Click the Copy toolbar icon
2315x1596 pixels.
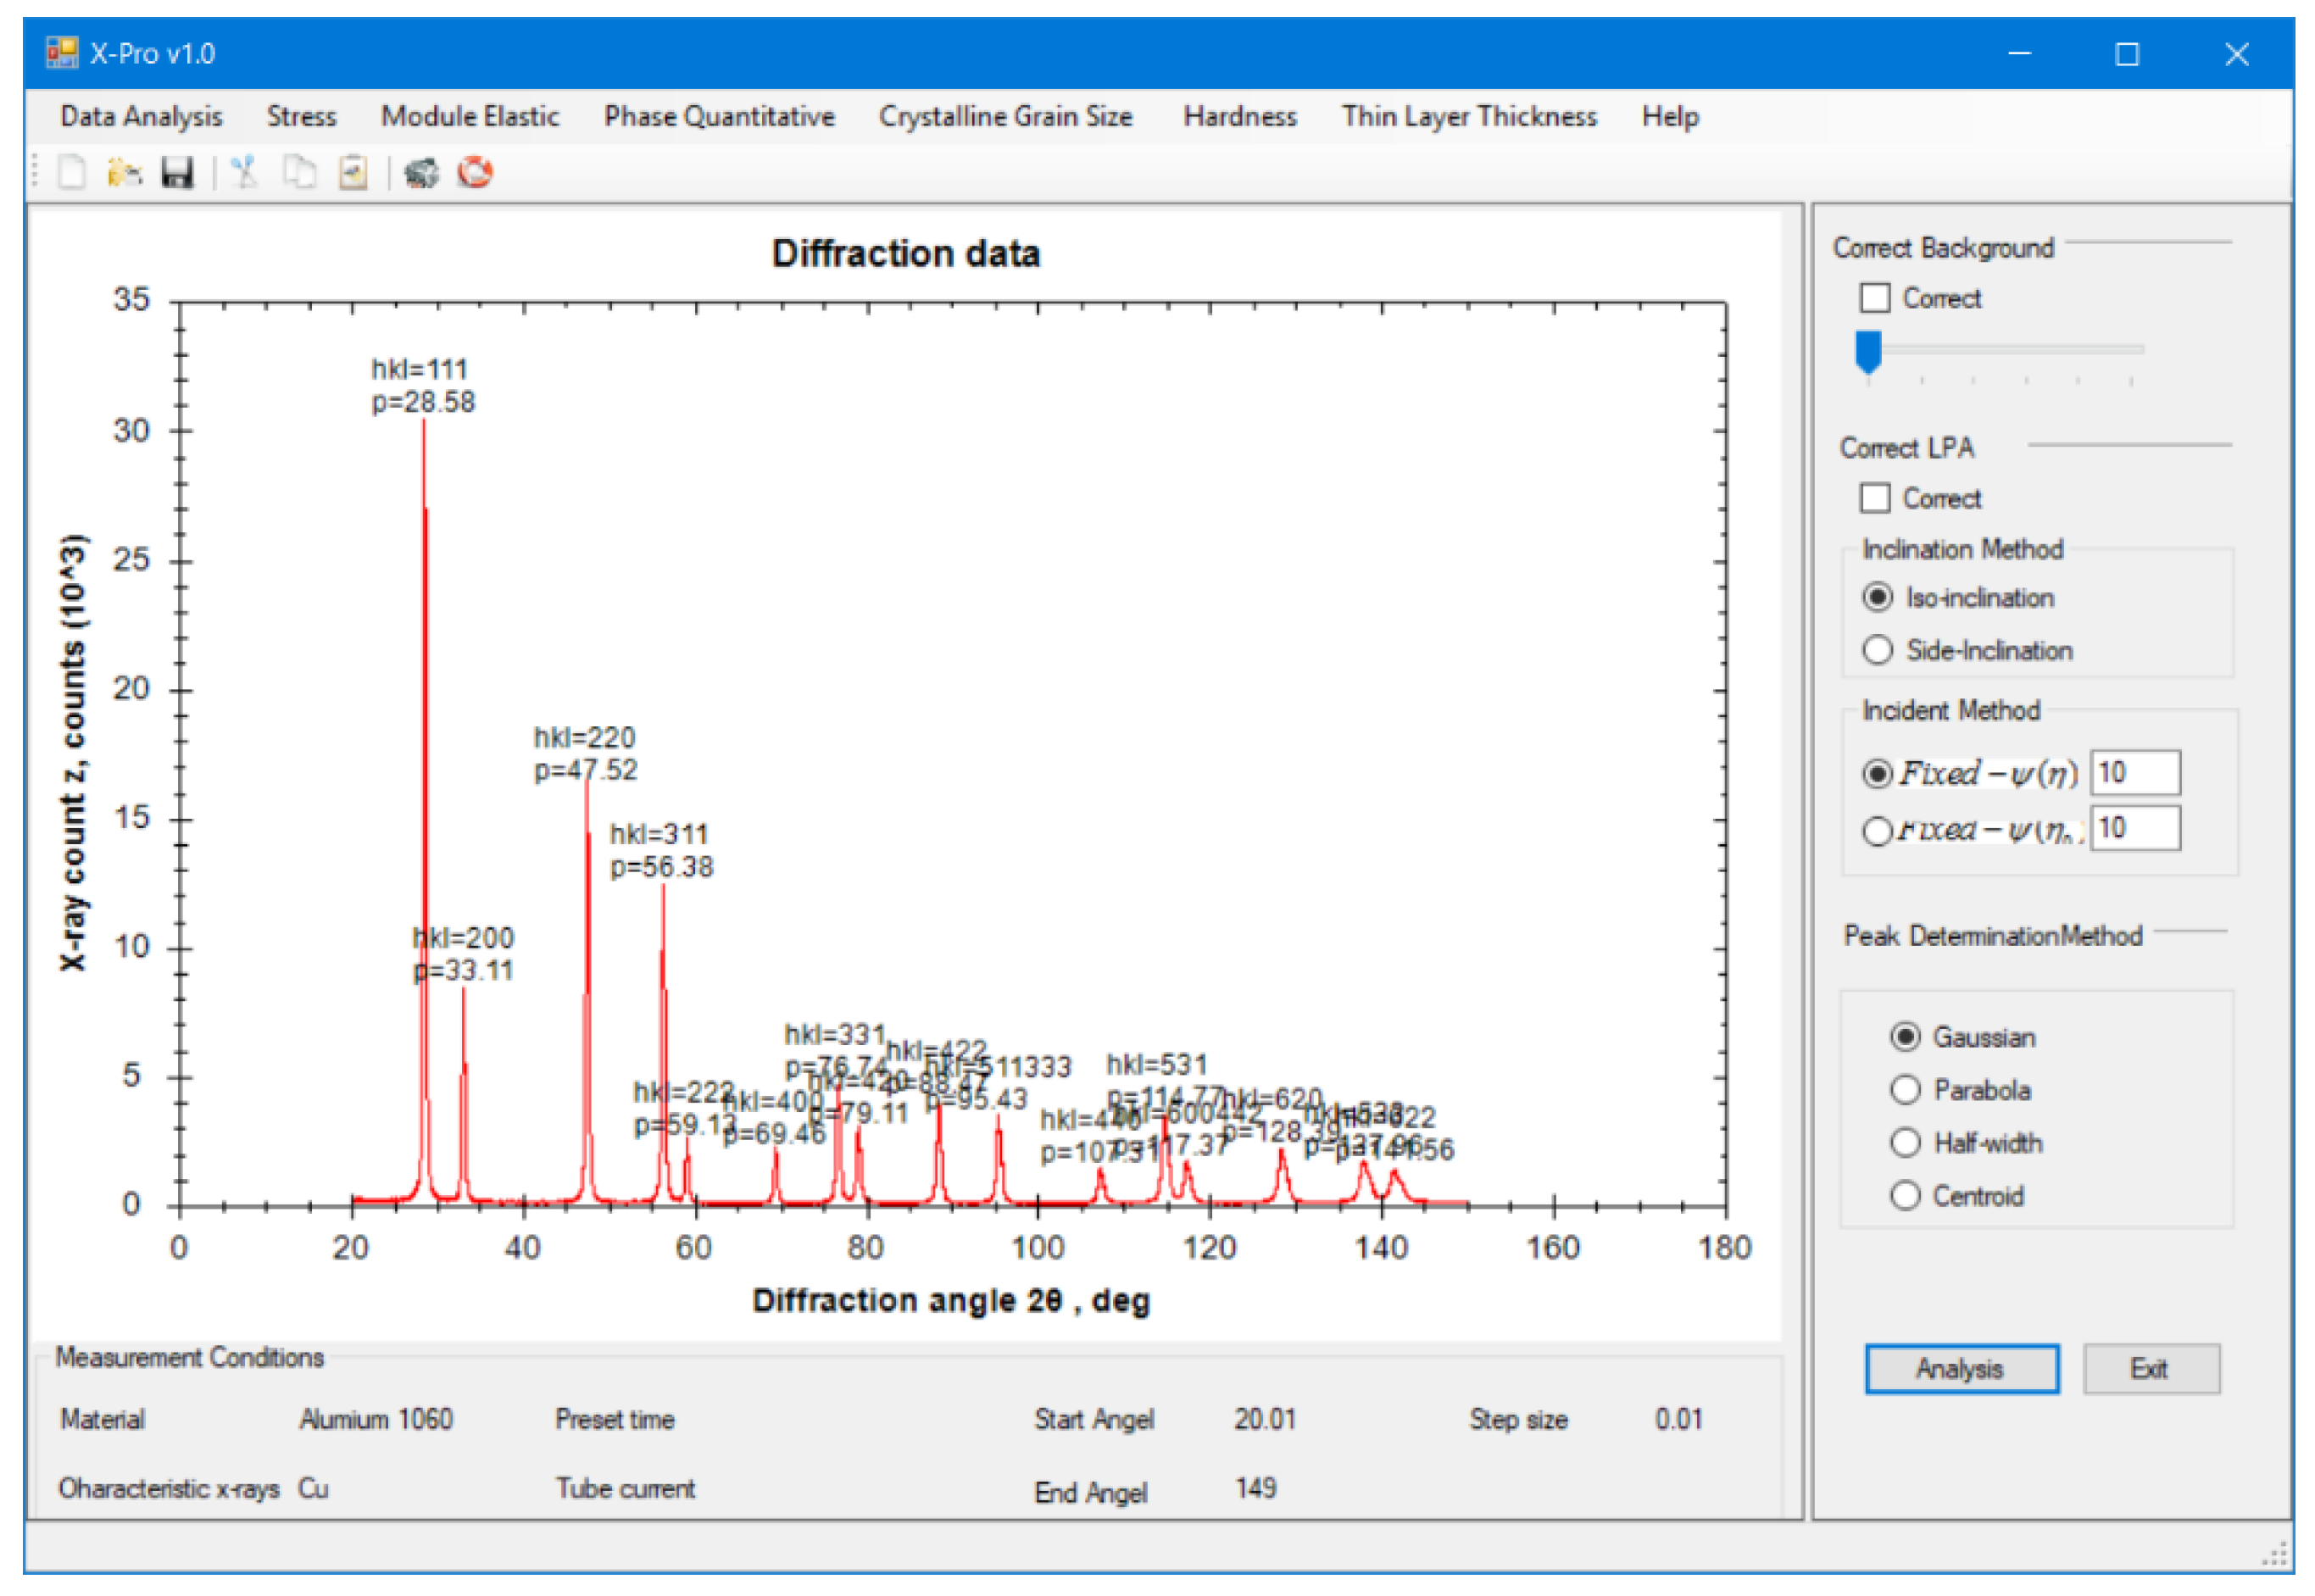coord(299,173)
